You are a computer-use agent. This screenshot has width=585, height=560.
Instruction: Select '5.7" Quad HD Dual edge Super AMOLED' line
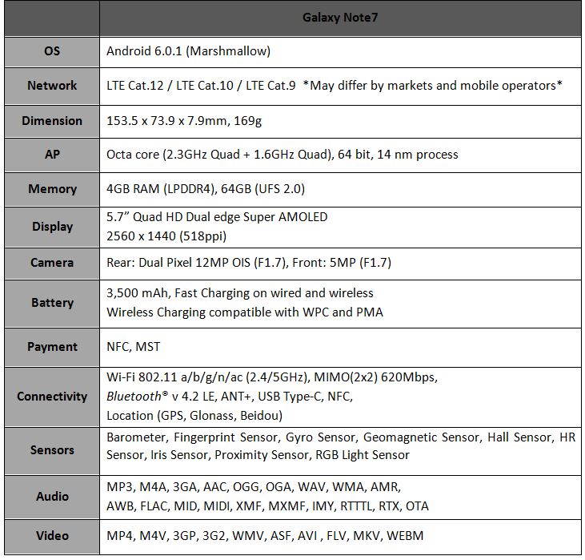(217, 217)
